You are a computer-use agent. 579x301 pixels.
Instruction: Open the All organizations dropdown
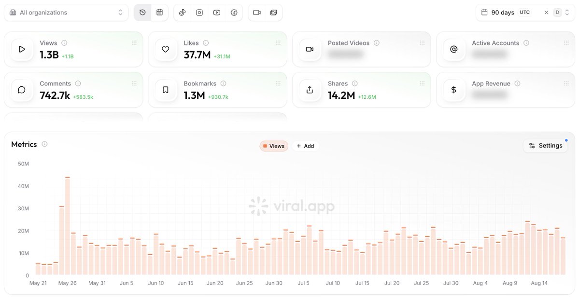(66, 13)
